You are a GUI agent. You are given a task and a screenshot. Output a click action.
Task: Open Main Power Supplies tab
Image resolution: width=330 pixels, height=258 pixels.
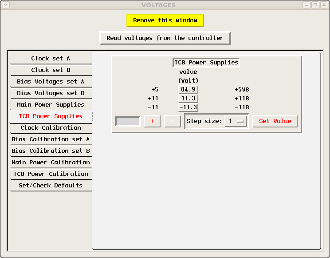pyautogui.click(x=51, y=105)
